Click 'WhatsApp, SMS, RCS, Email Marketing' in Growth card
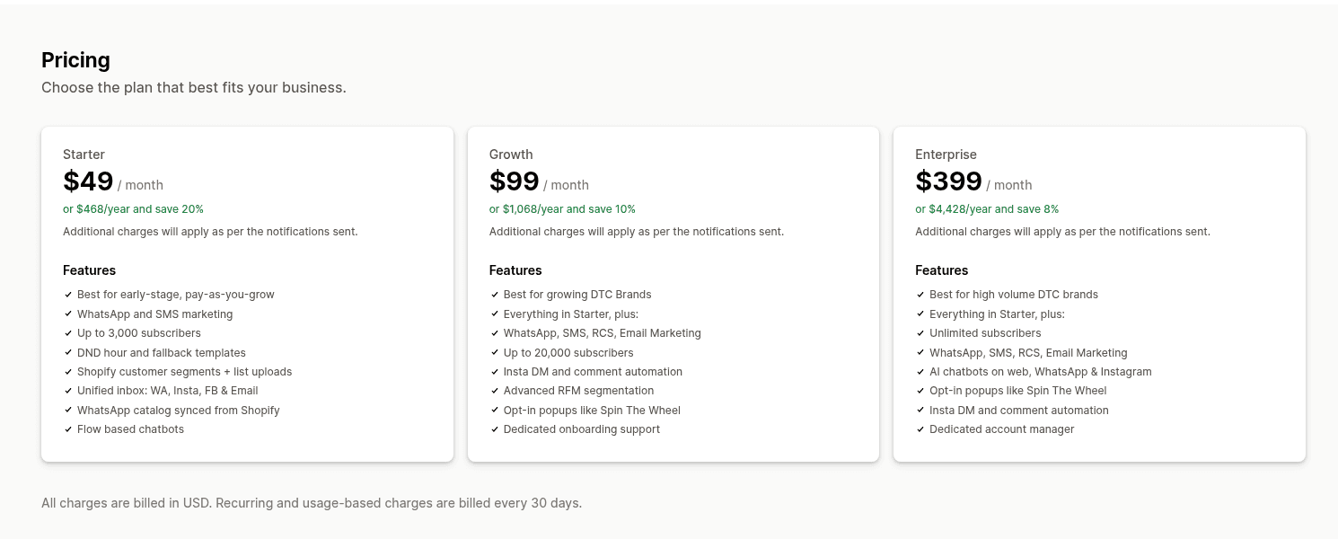 click(603, 333)
